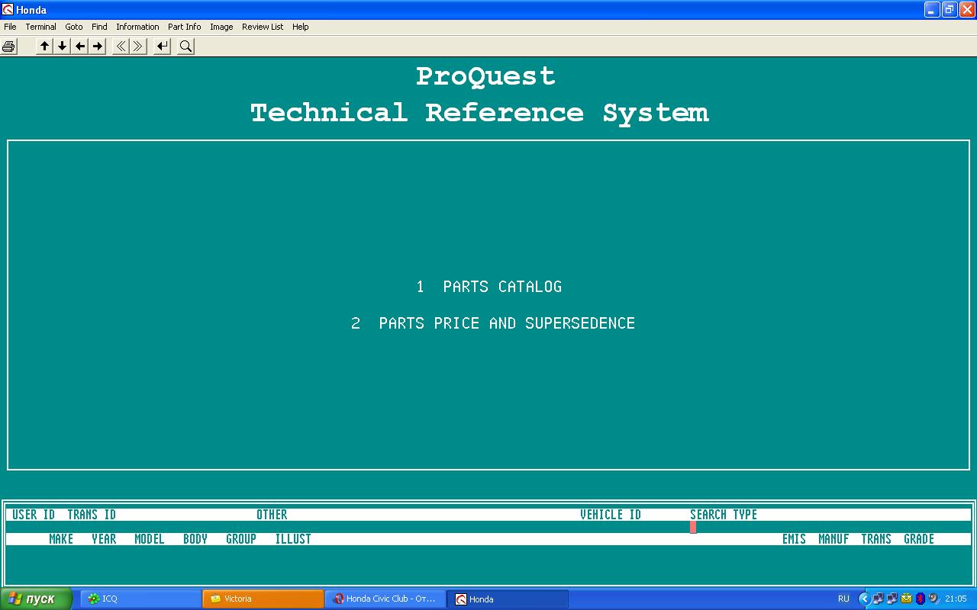
Task: Close the Honda window
Action: [967, 9]
